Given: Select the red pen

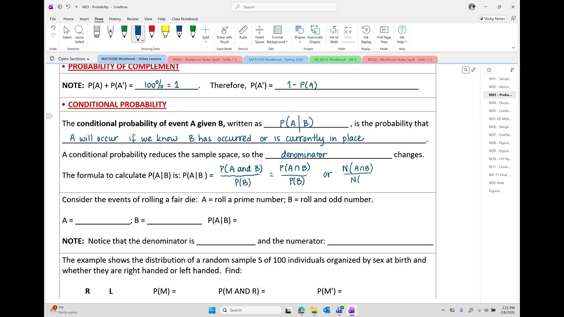Looking at the screenshot, I should tap(152, 32).
